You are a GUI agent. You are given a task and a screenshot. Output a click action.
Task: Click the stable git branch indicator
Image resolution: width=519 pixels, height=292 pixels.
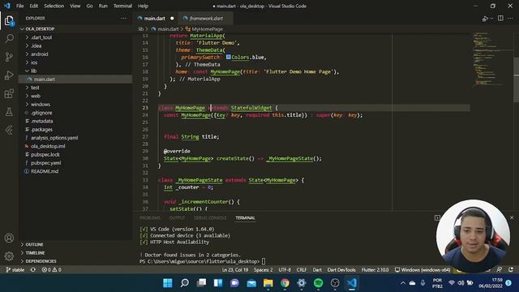pyautogui.click(x=15, y=270)
